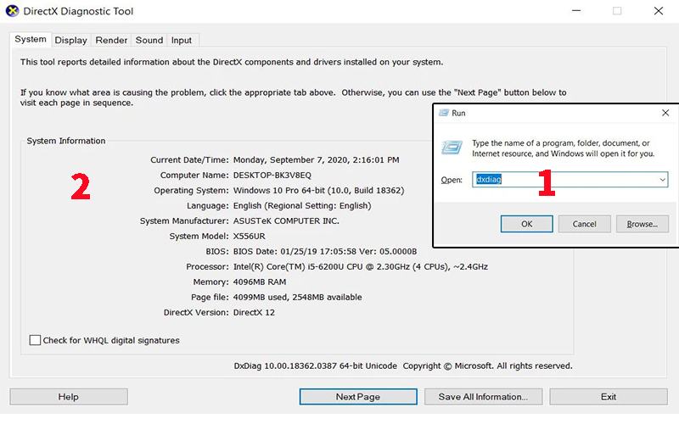
Task: Switch to the Sound tab
Action: click(149, 40)
